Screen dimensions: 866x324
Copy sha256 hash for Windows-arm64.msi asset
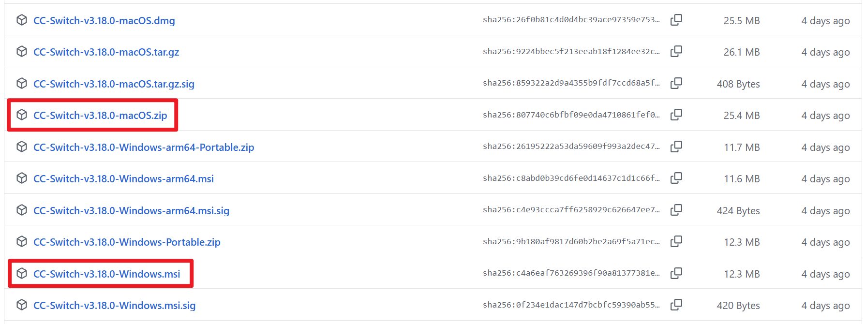tap(676, 178)
